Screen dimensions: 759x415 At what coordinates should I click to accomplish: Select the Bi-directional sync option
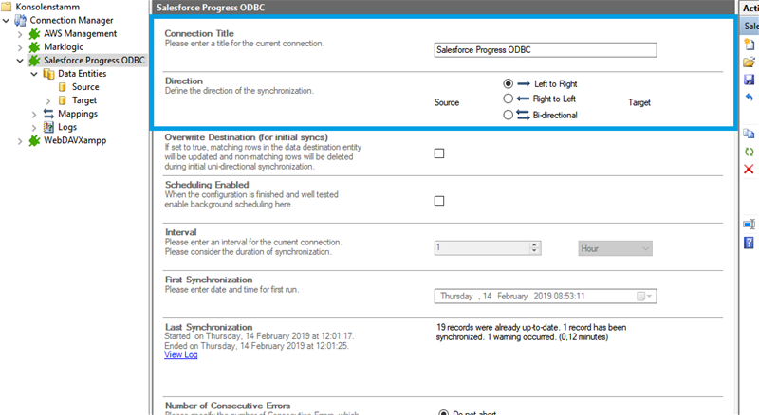509,115
